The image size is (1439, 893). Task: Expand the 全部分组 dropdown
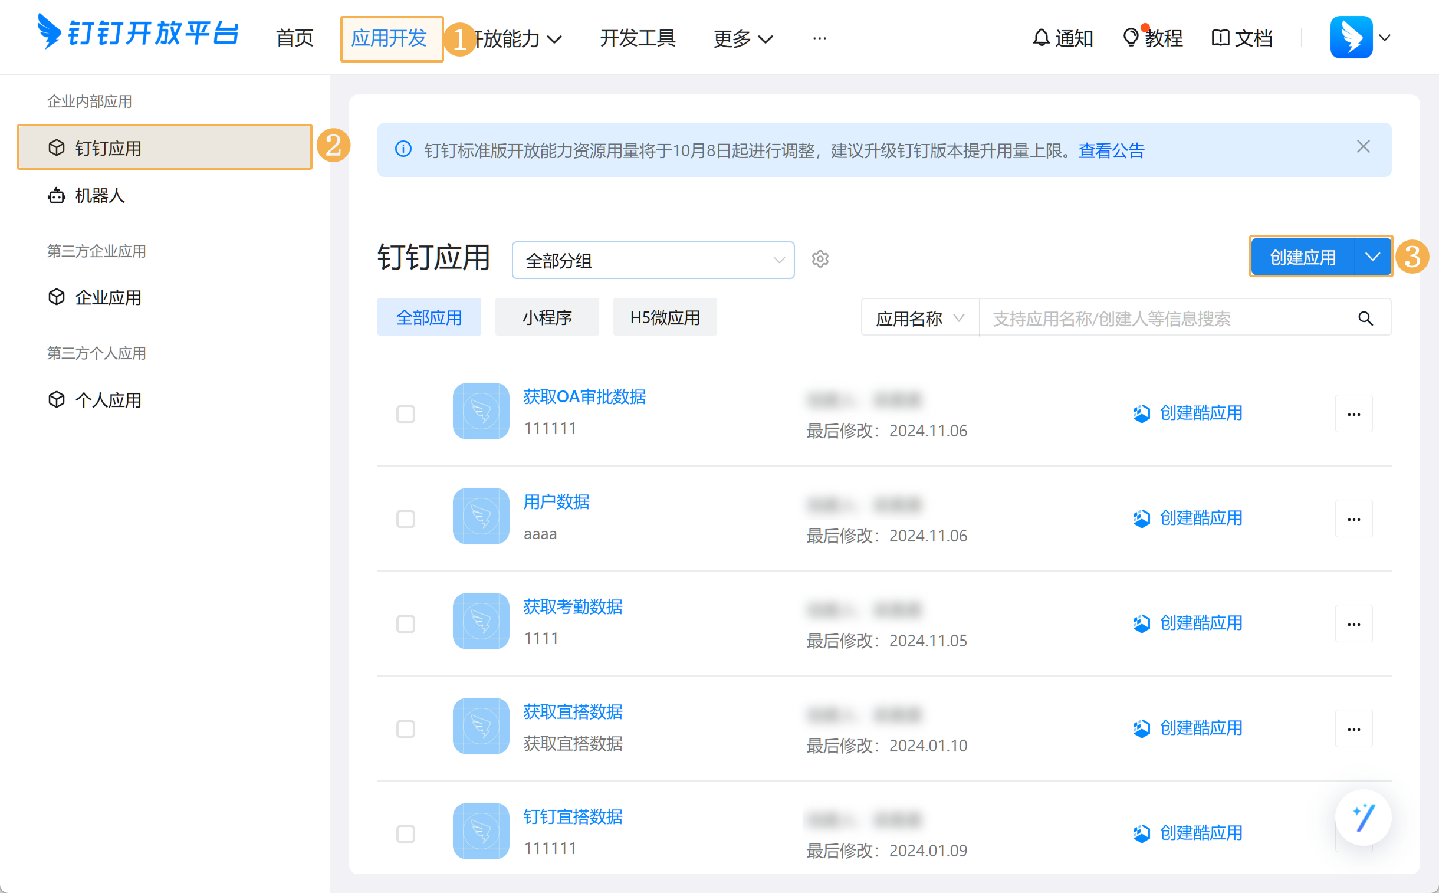click(652, 261)
